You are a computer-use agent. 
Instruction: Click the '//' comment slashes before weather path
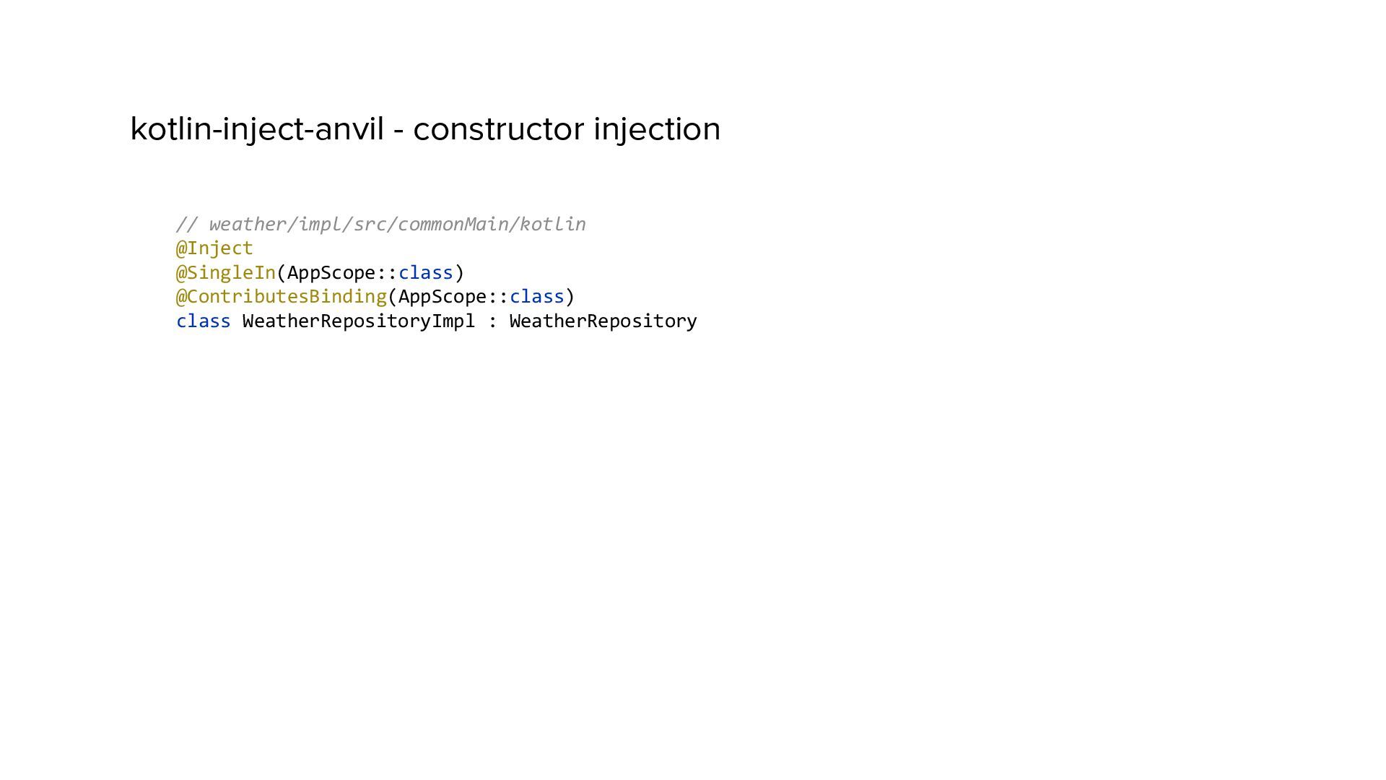(x=187, y=224)
